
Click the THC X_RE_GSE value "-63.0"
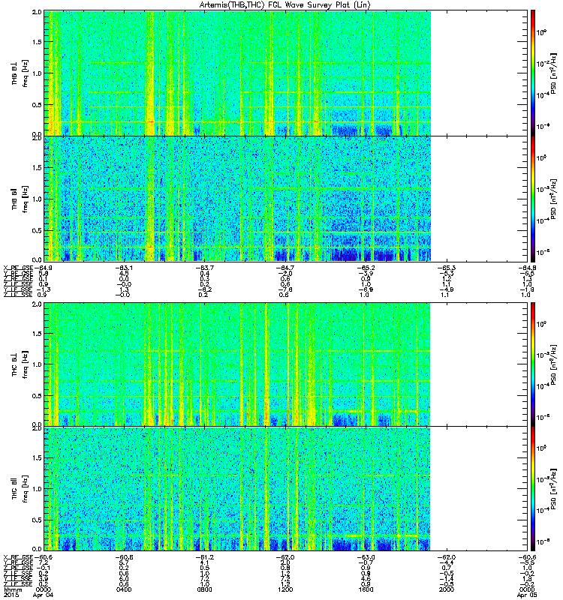click(366, 557)
